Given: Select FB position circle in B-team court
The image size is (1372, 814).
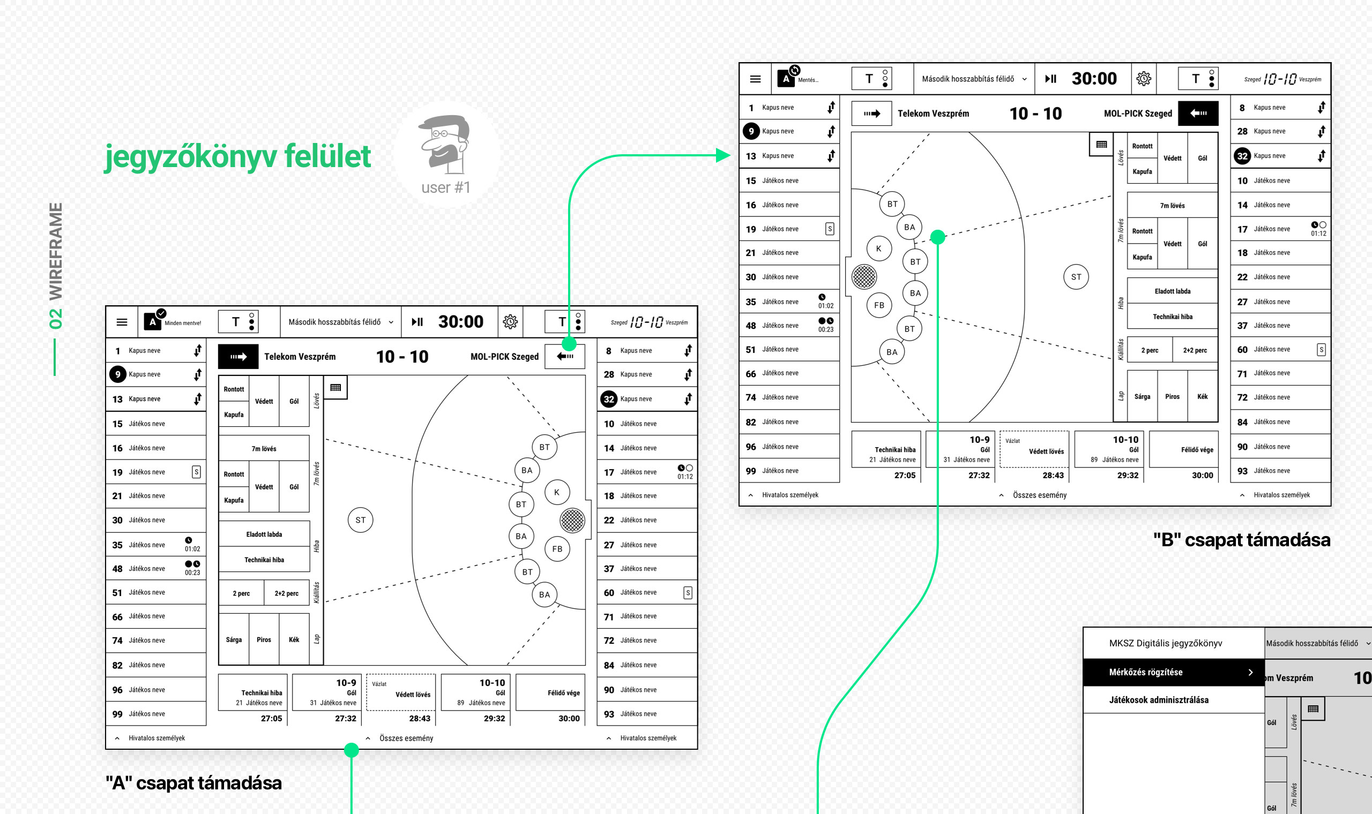Looking at the screenshot, I should coord(879,306).
